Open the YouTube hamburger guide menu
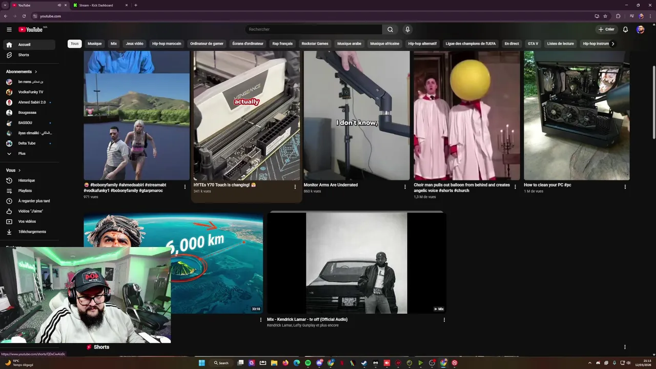Image resolution: width=656 pixels, height=369 pixels. click(x=9, y=29)
